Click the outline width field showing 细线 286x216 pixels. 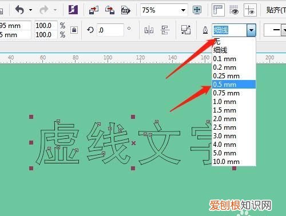[229, 30]
